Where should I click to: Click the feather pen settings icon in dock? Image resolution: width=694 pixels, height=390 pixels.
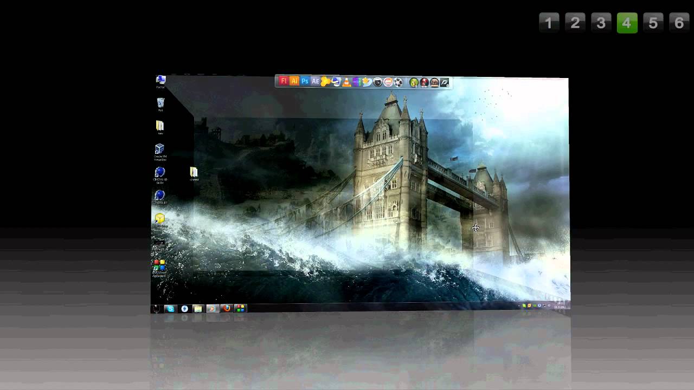(x=445, y=82)
